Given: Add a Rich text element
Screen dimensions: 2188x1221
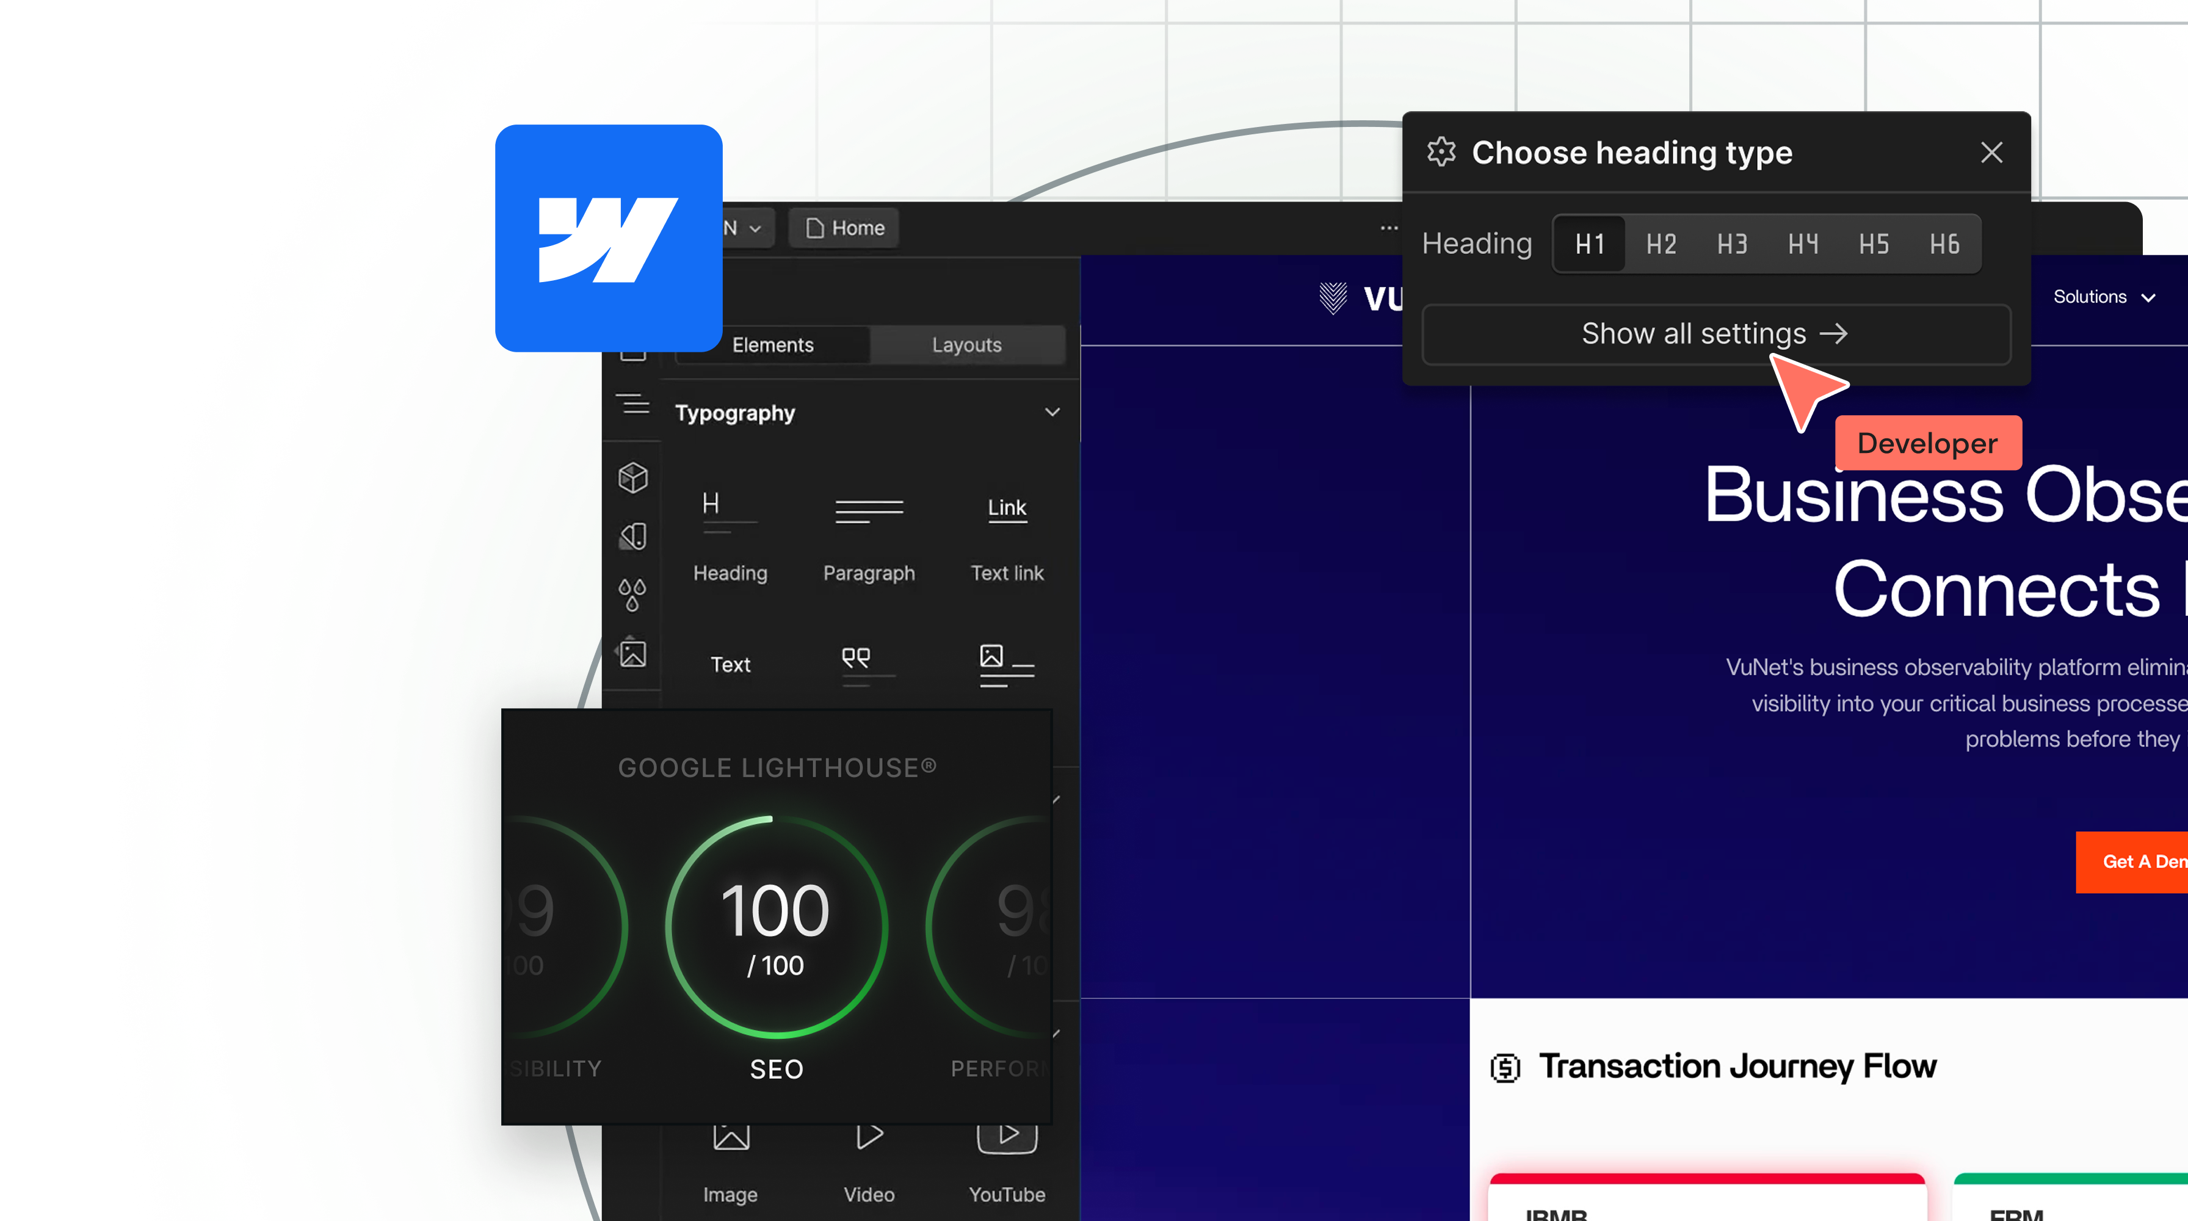Looking at the screenshot, I should (1007, 665).
